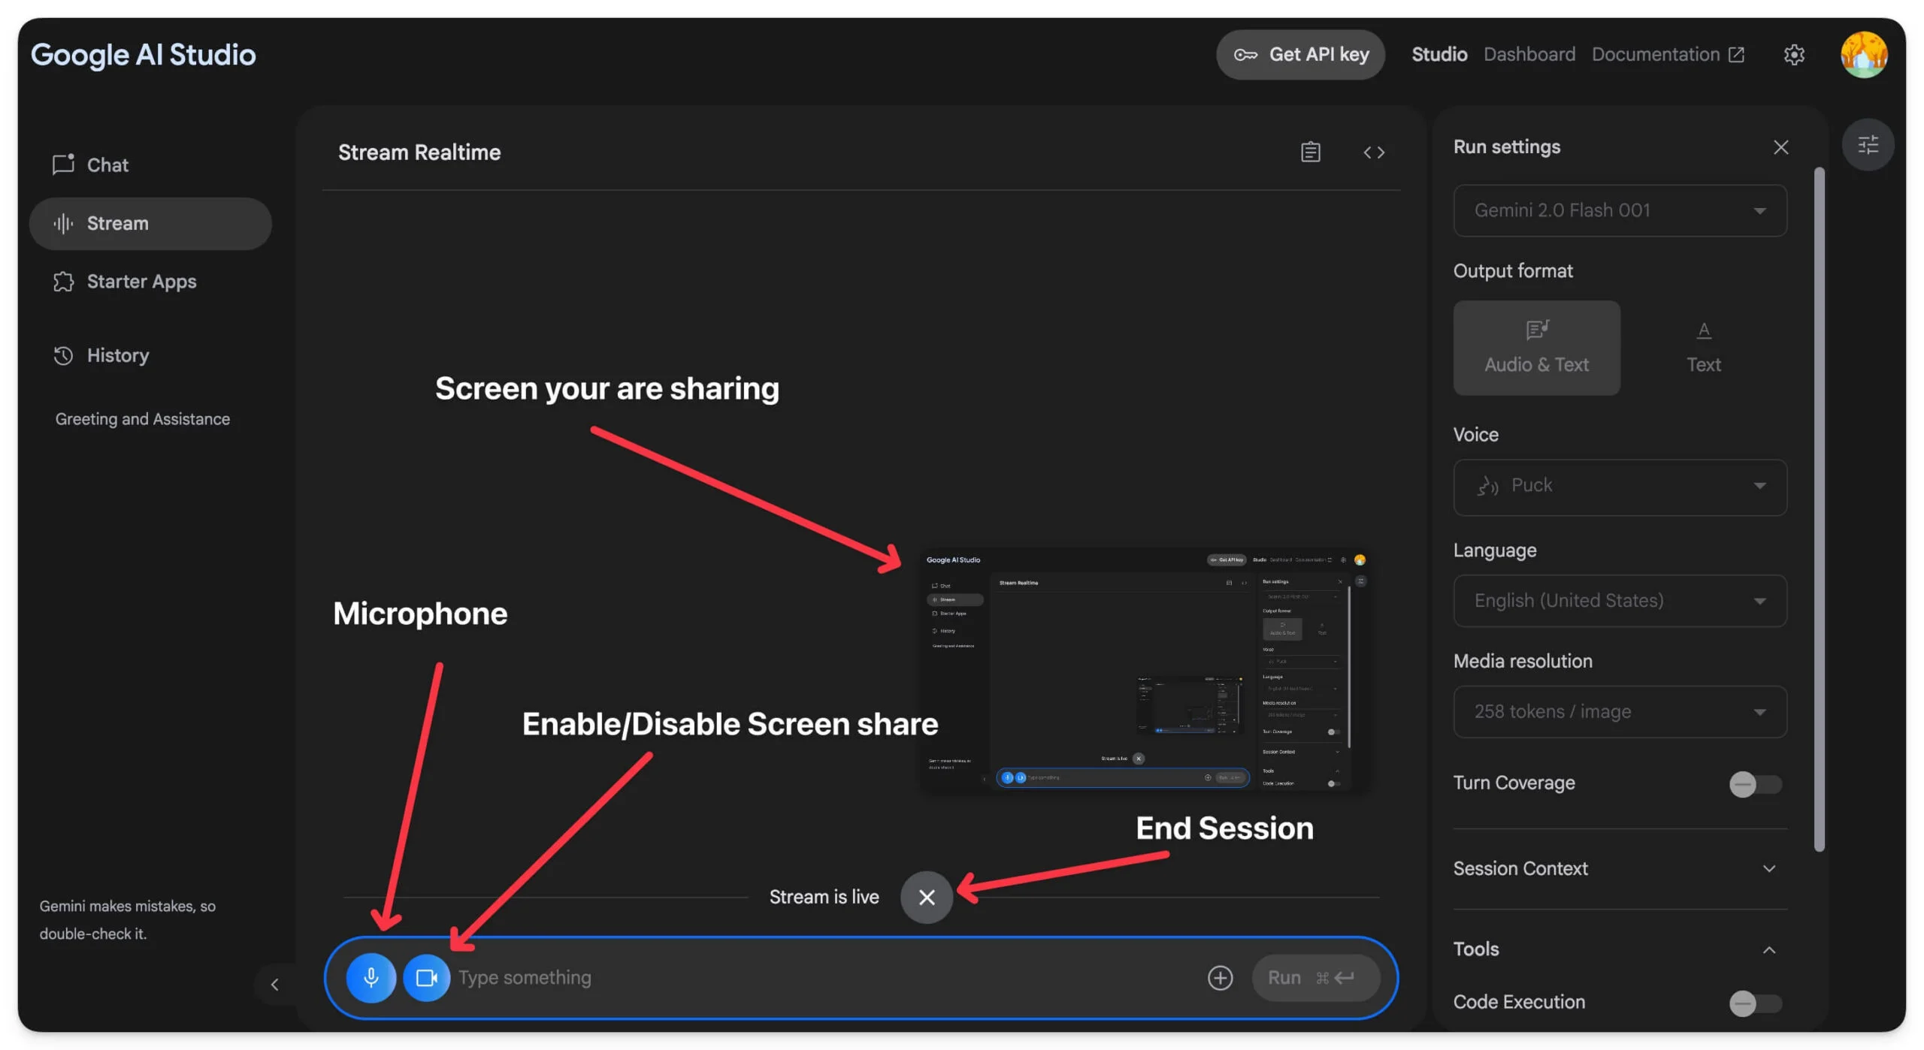Switch to the Stream sidebar item
This screenshot has height=1050, width=1924.
(x=150, y=223)
